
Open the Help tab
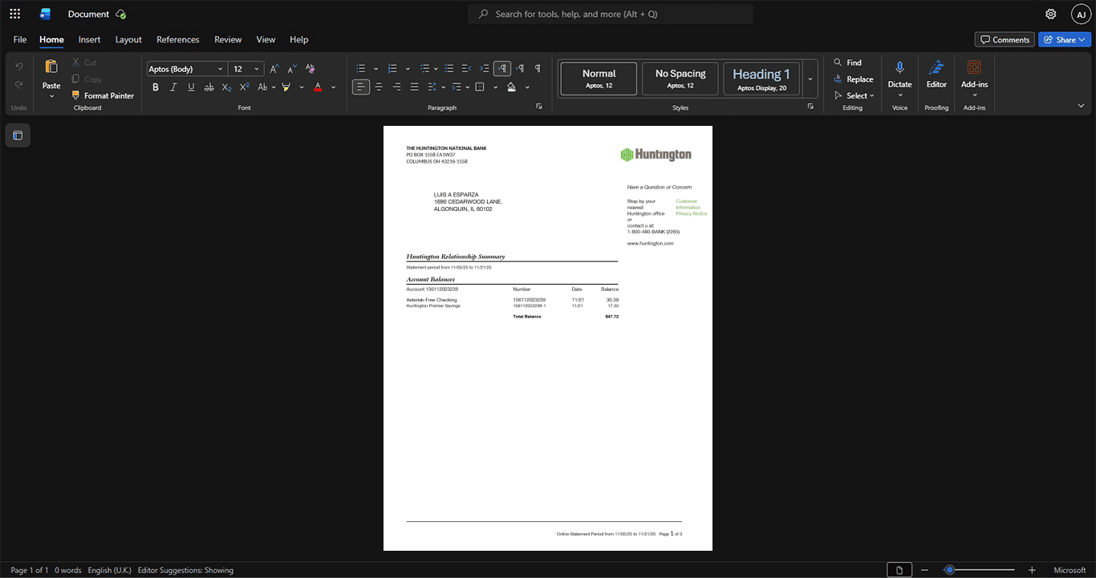click(x=299, y=39)
